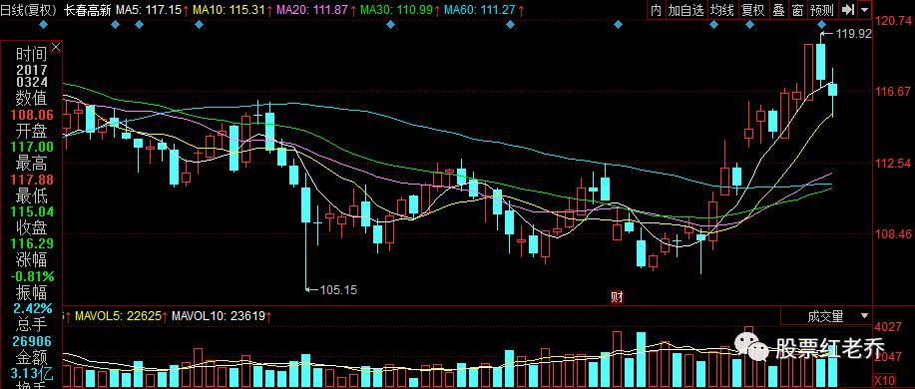915x389 pixels.
Task: Click the X10 volume scale indicator
Action: pos(885,380)
